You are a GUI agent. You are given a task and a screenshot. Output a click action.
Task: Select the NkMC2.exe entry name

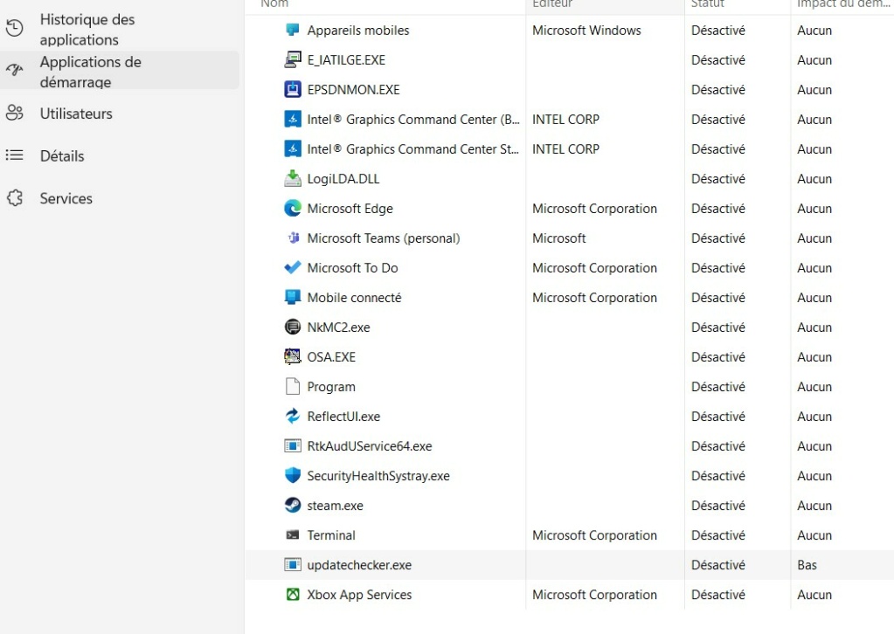click(339, 327)
